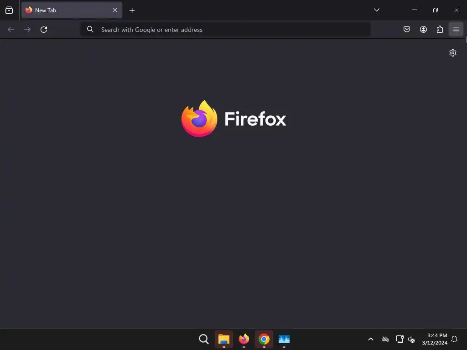Open the application hamburger menu
The width and height of the screenshot is (467, 350).
coord(456,29)
